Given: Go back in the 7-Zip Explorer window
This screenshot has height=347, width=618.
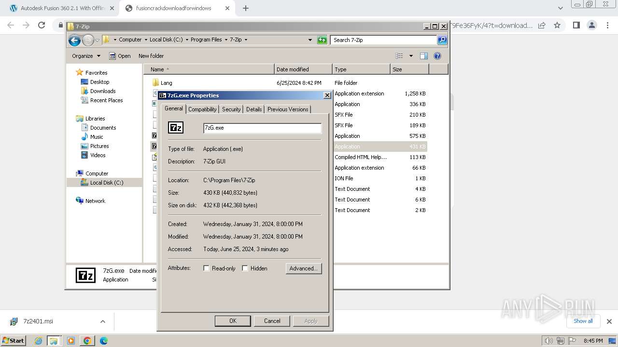Looking at the screenshot, I should click(x=74, y=40).
